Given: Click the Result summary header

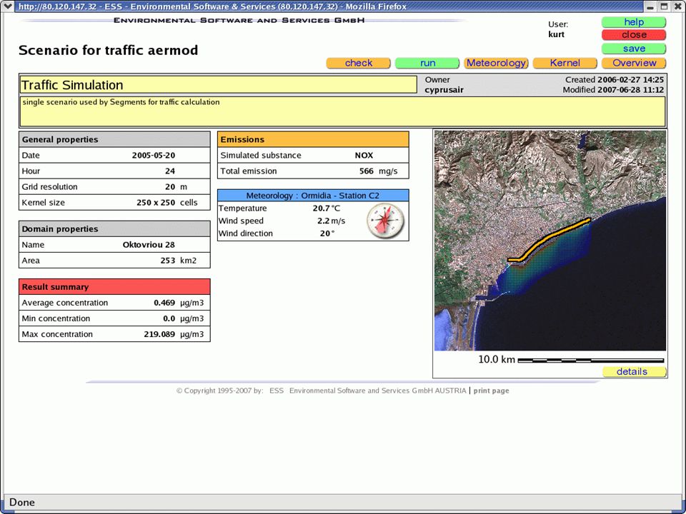Looking at the screenshot, I should 114,287.
